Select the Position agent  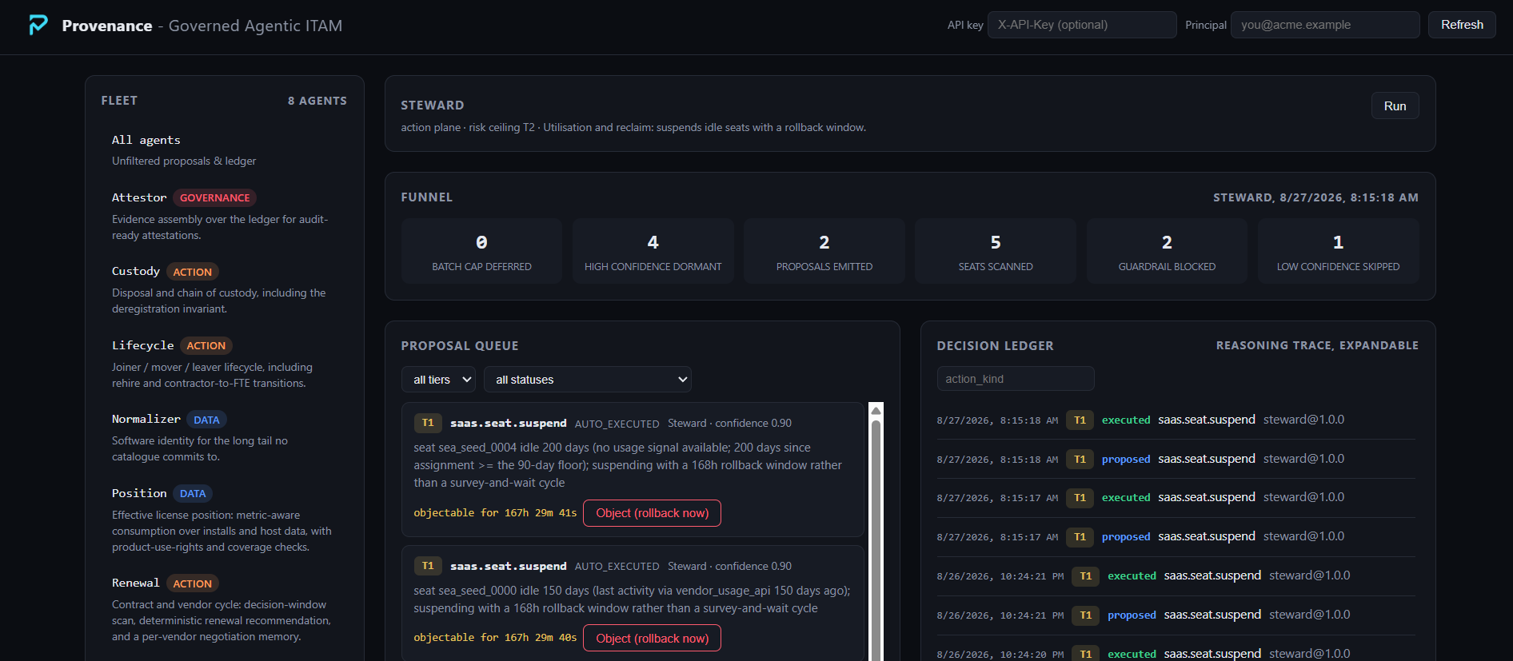[x=224, y=520]
